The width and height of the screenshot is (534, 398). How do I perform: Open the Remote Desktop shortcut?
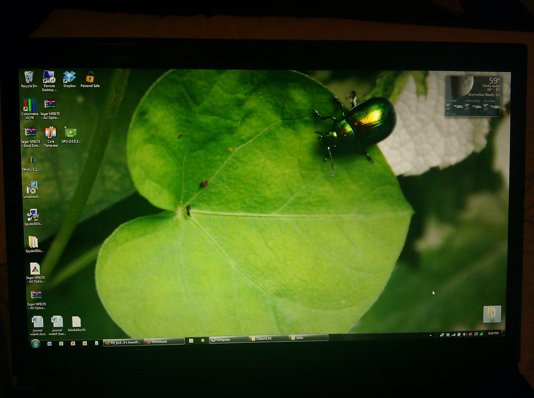(x=49, y=81)
